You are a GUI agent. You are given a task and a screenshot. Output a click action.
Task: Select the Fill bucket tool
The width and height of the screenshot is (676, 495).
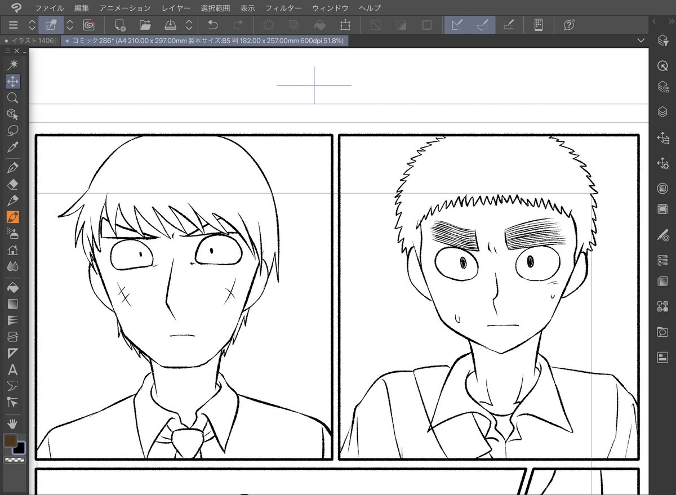click(13, 287)
